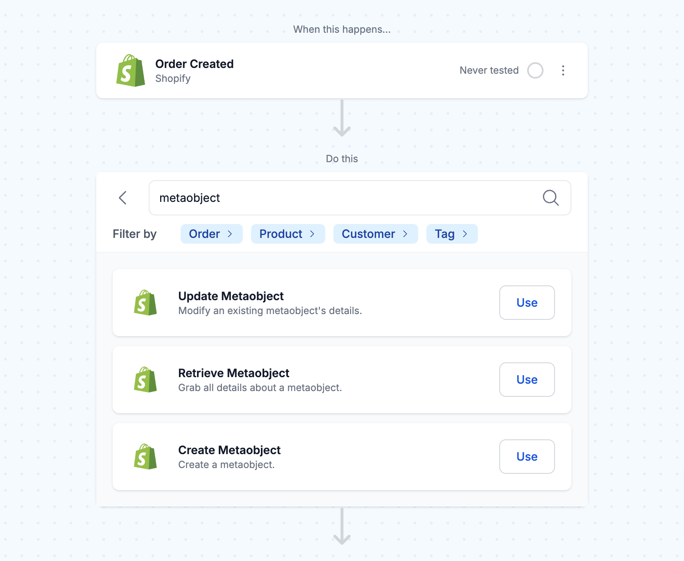This screenshot has width=684, height=561.
Task: Click the Shopify icon beside Create Metaobject
Action: (145, 457)
